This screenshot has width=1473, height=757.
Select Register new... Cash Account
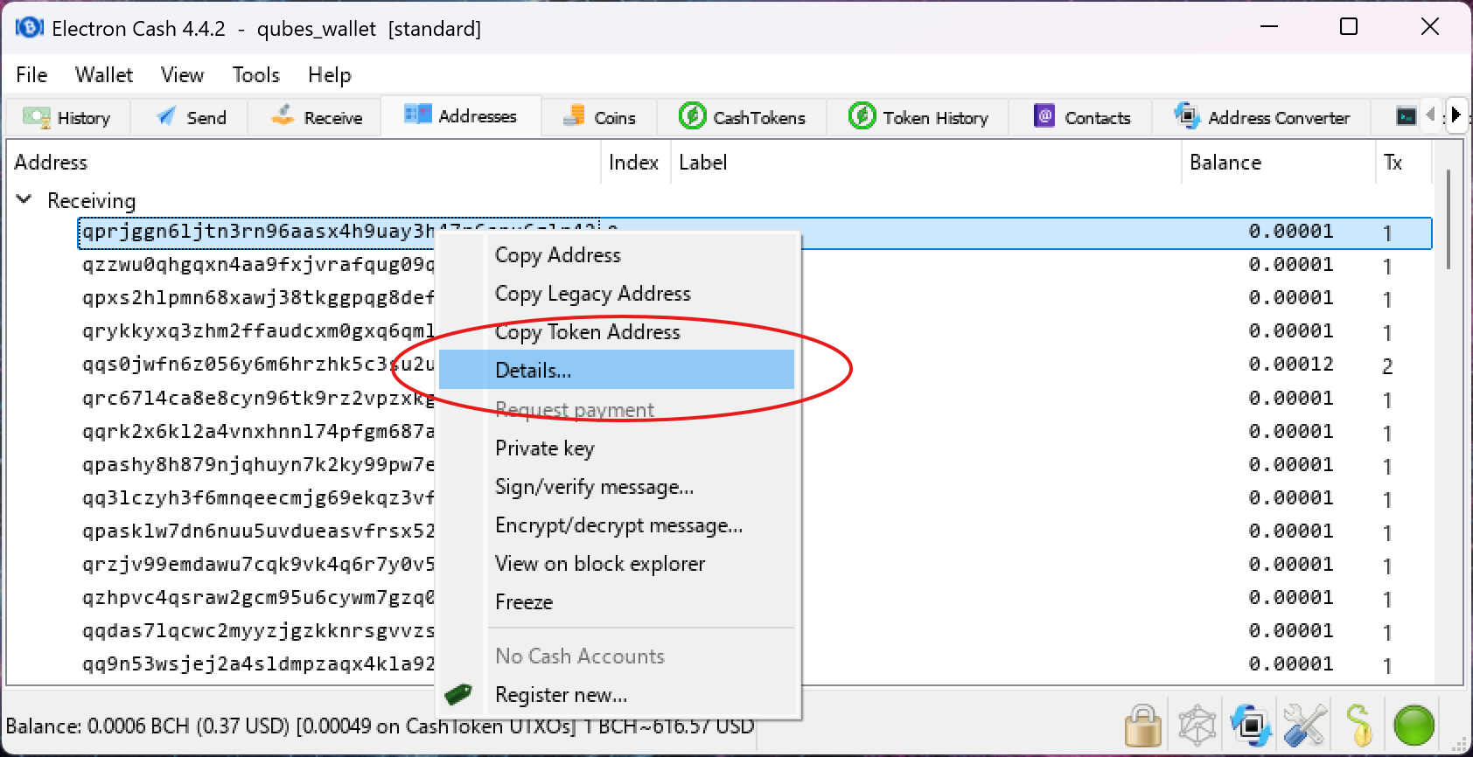click(x=617, y=695)
